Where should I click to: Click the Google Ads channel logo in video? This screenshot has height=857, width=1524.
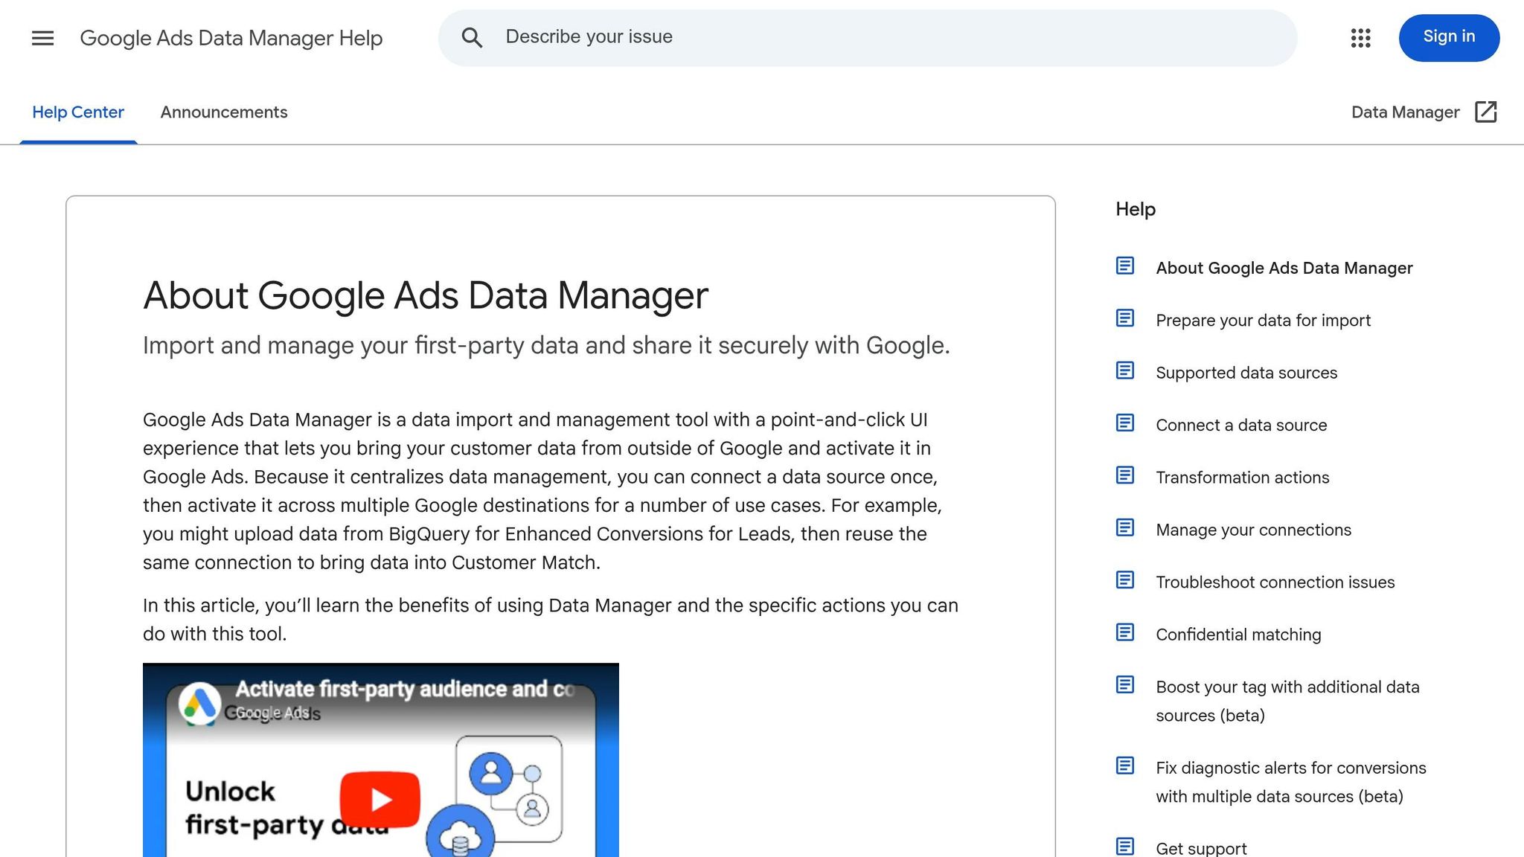click(200, 703)
